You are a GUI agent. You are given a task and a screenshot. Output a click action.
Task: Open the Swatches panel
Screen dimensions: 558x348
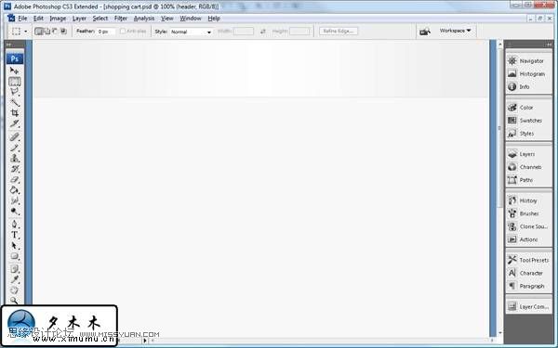[529, 121]
